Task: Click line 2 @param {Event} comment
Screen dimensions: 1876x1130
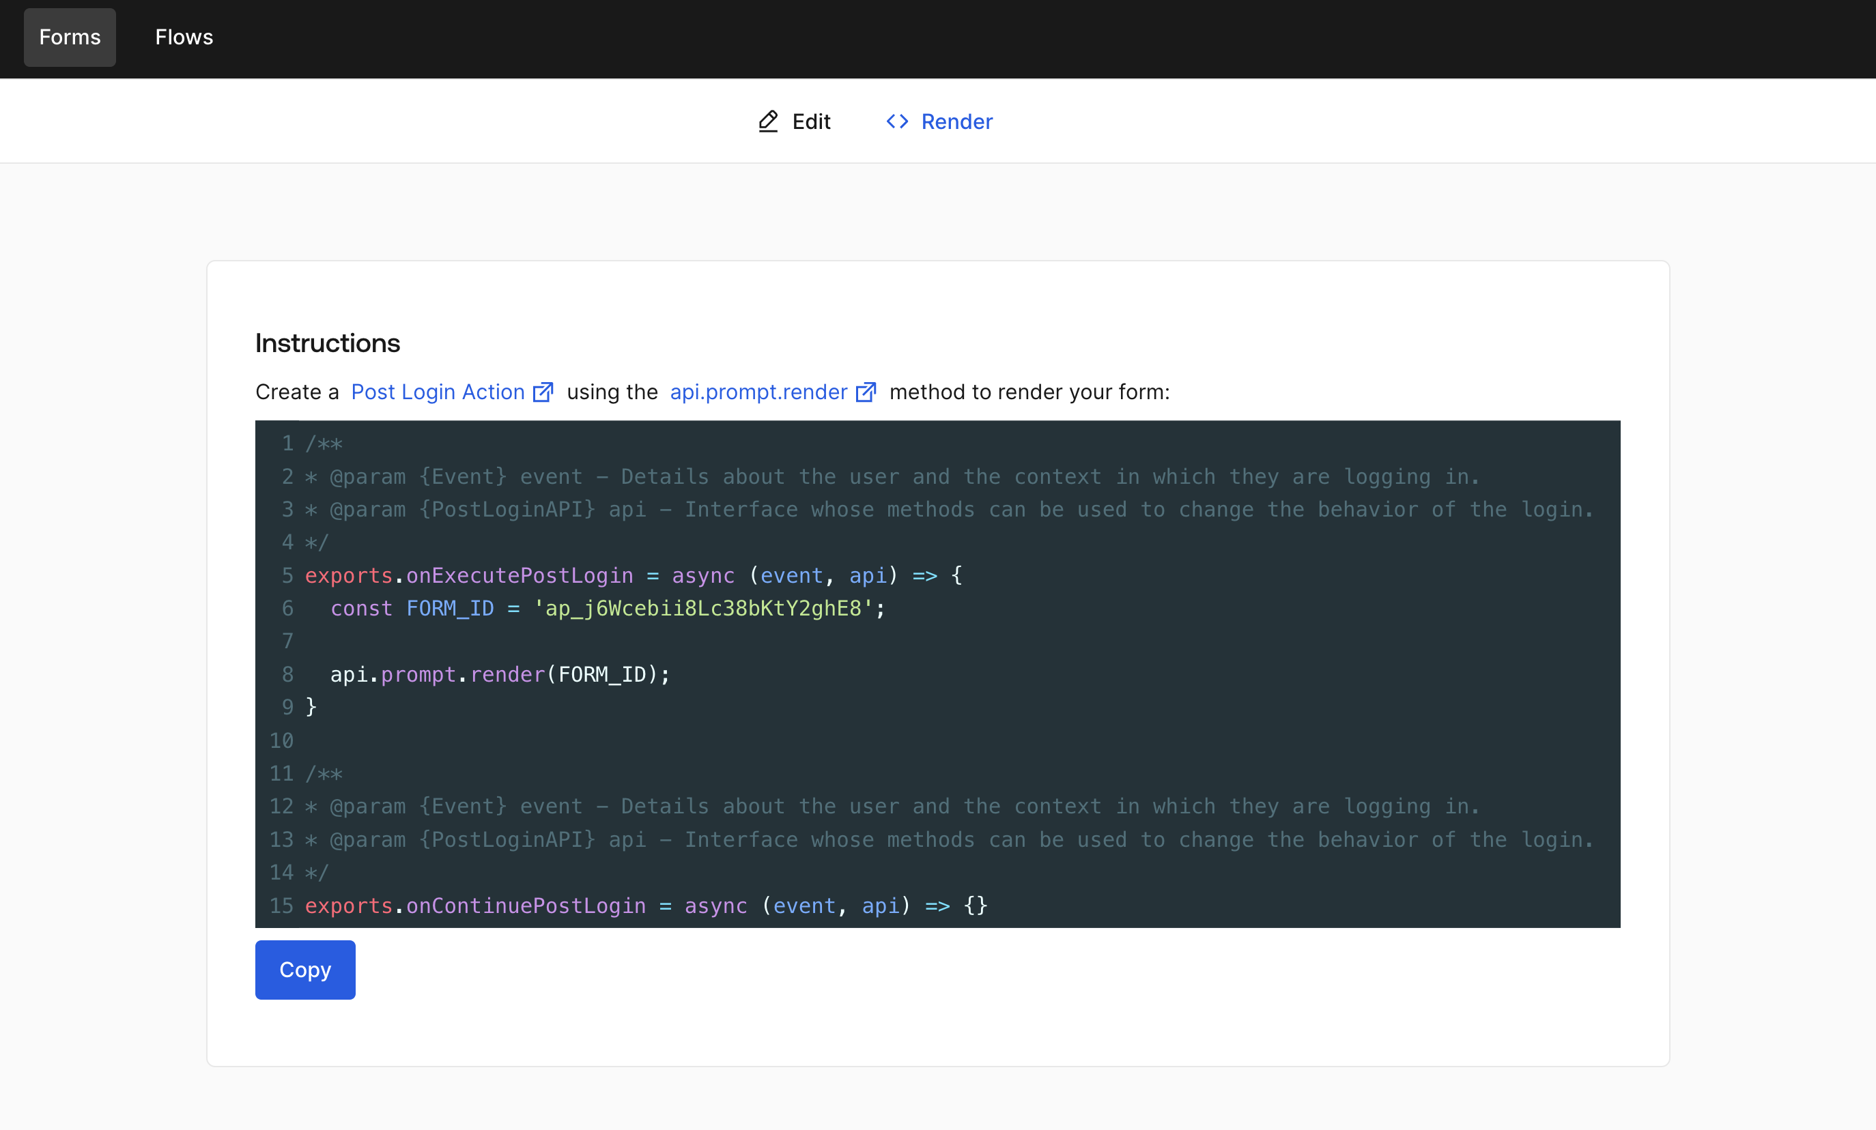Action: [892, 476]
